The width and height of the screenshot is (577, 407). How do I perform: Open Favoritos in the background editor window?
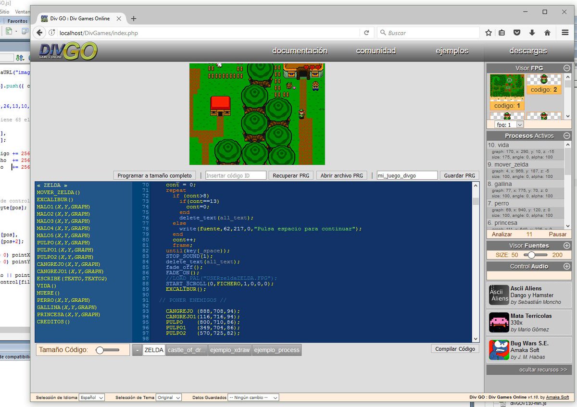pos(17,21)
